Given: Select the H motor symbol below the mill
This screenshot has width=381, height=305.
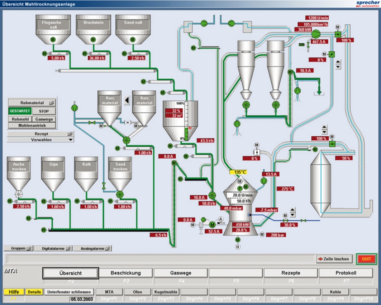Looking at the screenshot, I should [238, 247].
